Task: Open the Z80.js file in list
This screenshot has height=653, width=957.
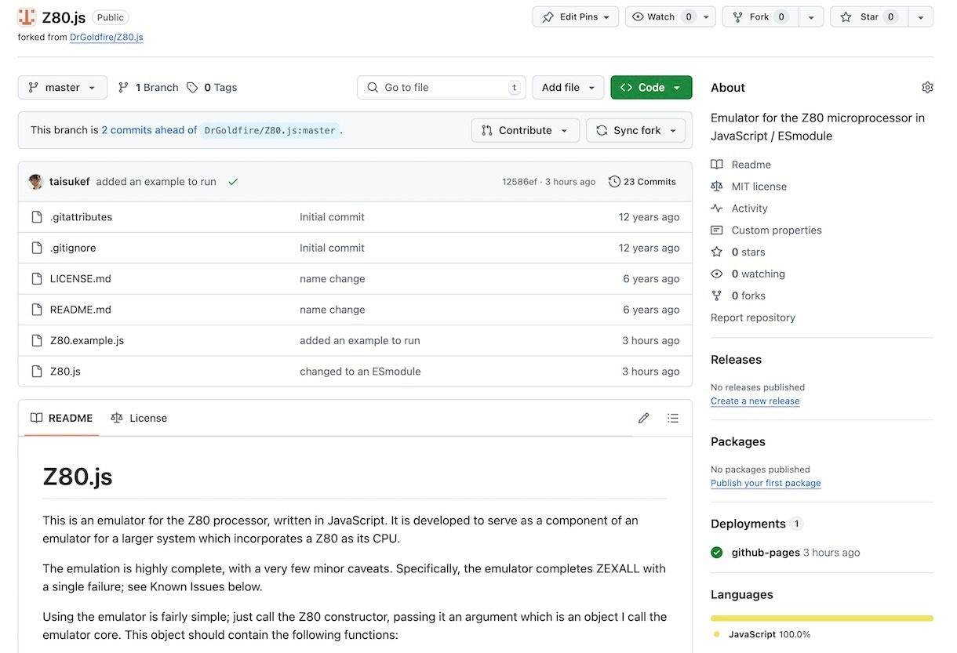Action: 65,372
